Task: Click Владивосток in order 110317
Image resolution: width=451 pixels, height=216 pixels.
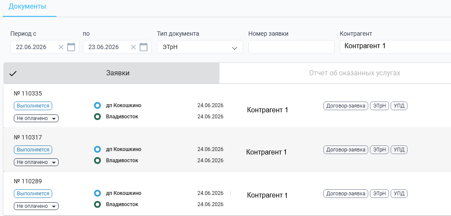Action: pos(122,160)
